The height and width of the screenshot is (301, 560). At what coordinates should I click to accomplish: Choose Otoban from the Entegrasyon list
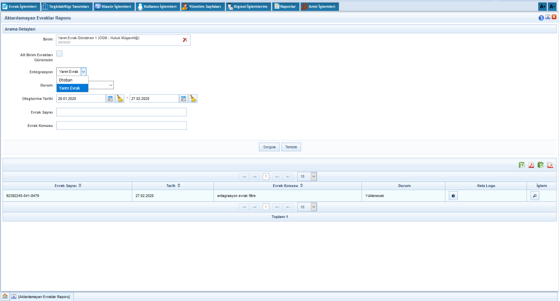tap(73, 80)
